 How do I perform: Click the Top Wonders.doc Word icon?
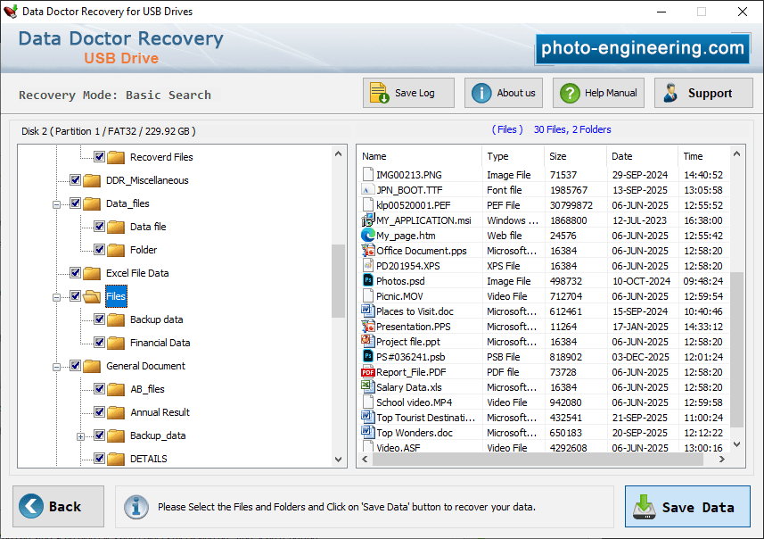(367, 432)
